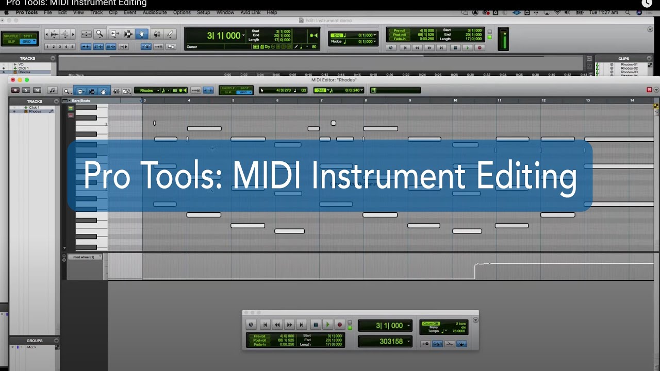The height and width of the screenshot is (371, 660).
Task: Click audio waveform zoom icon in Edit toolbar
Action: (54, 34)
